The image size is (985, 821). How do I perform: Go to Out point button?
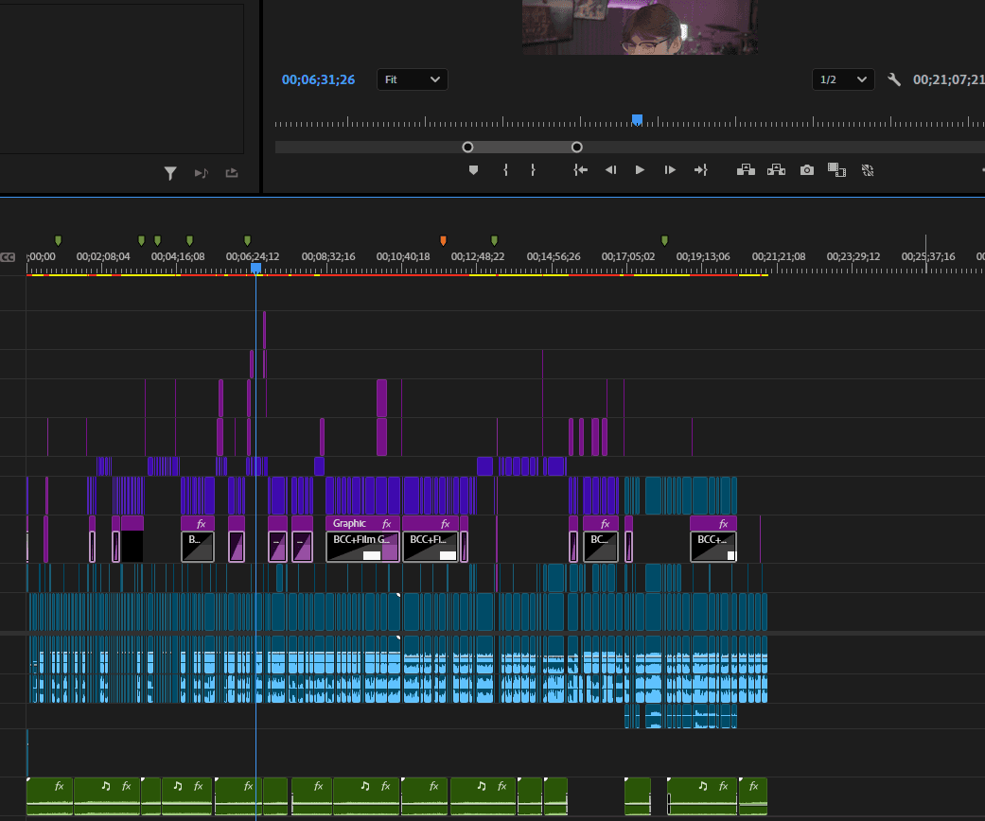click(x=700, y=170)
